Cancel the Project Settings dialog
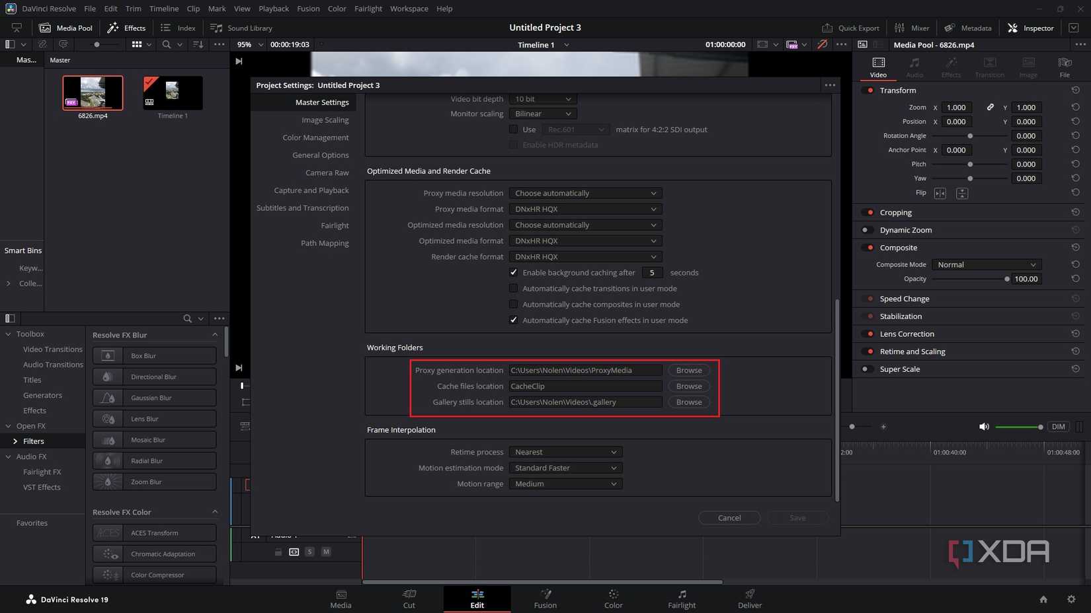The height and width of the screenshot is (613, 1091). point(729,518)
